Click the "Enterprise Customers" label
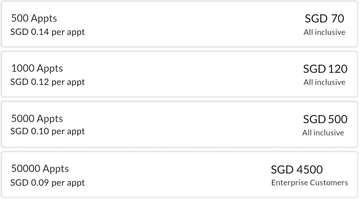The width and height of the screenshot is (359, 200). pos(310,183)
